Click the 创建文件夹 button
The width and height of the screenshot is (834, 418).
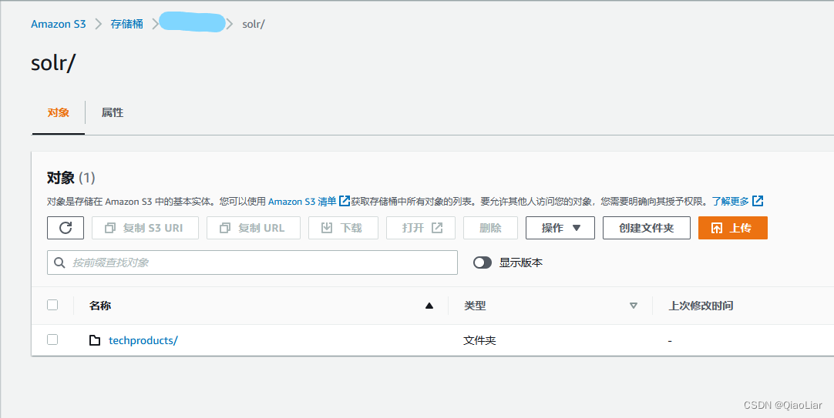[646, 228]
